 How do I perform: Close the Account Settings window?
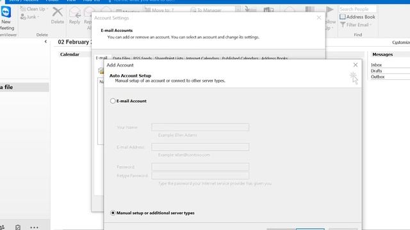(319, 18)
